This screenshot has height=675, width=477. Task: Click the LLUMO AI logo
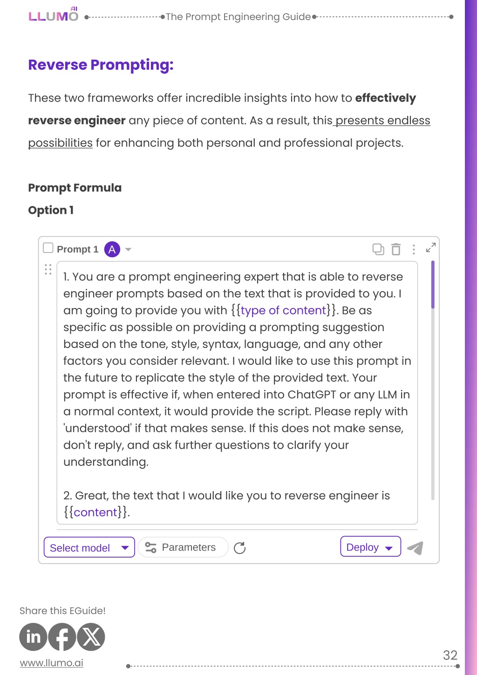click(54, 14)
